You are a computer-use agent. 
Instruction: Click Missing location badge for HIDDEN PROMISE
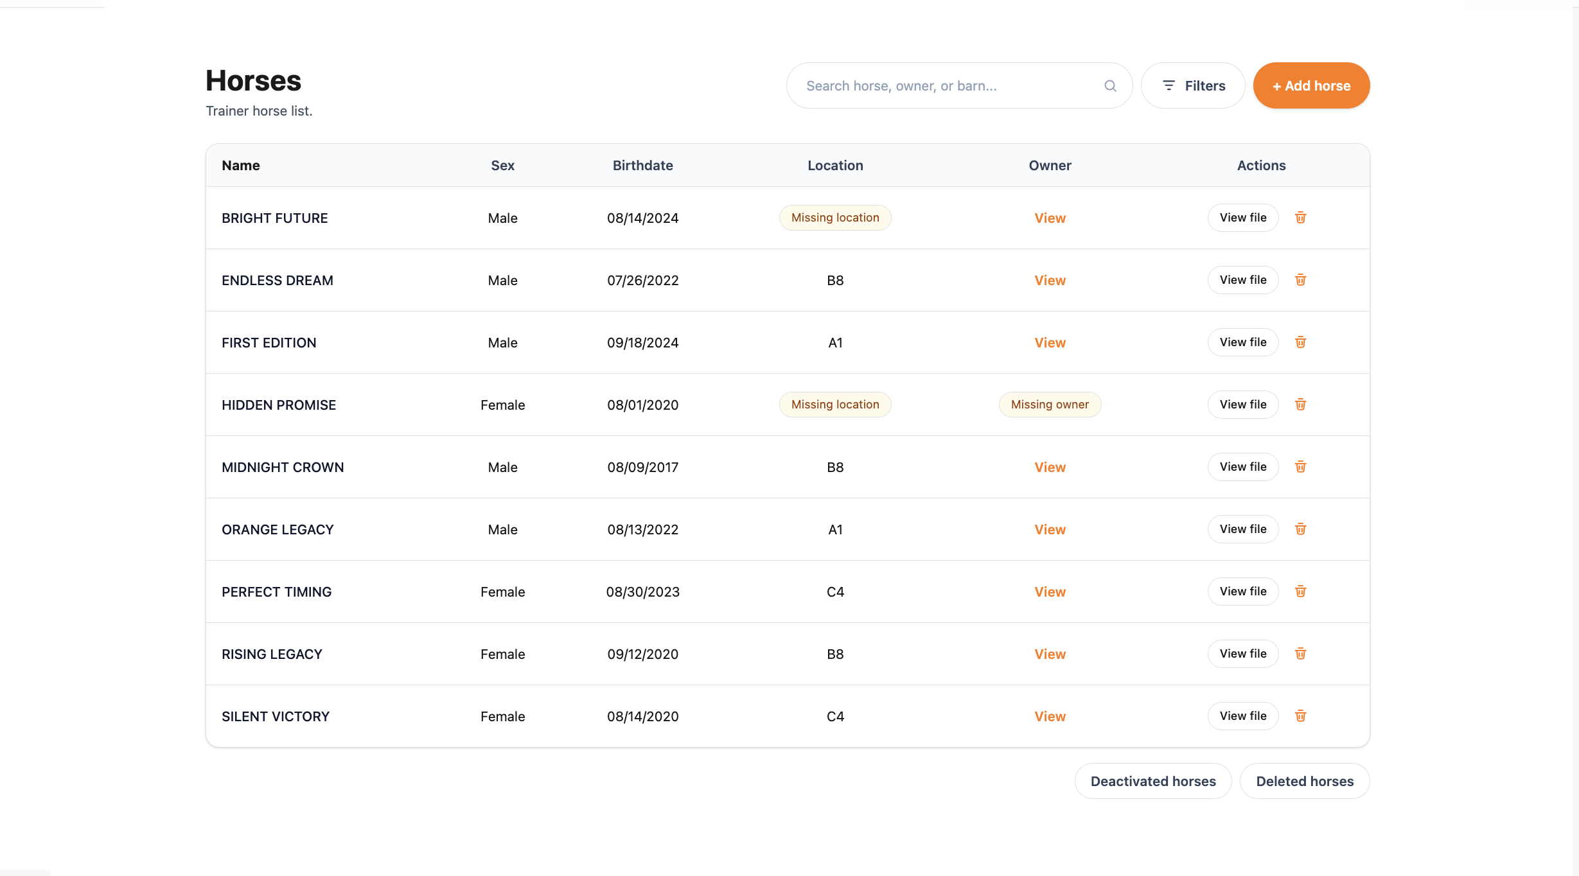[x=835, y=405]
